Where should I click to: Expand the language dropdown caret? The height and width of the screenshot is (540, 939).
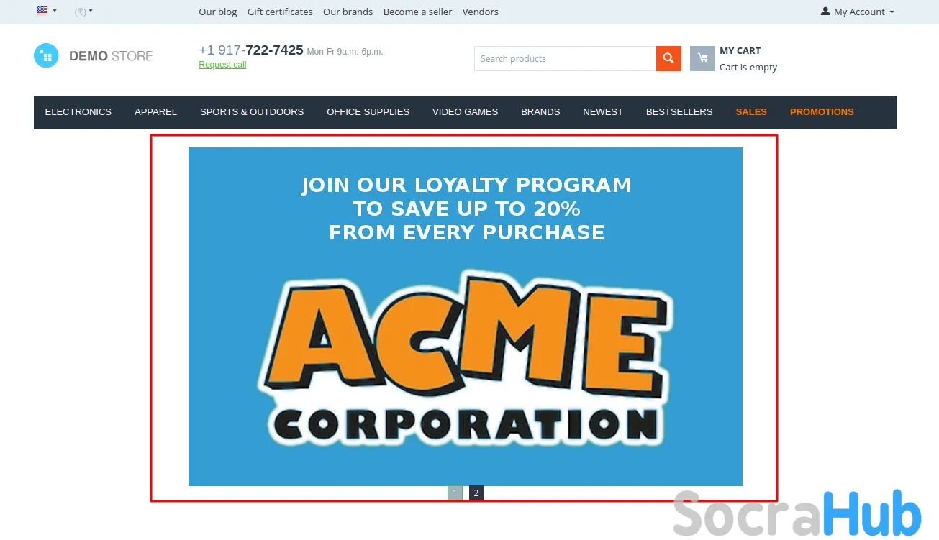(x=55, y=12)
